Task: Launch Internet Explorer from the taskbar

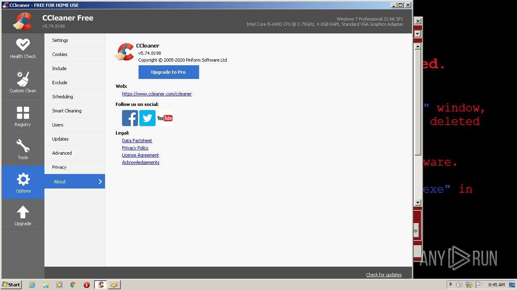Action: pyautogui.click(x=32, y=285)
